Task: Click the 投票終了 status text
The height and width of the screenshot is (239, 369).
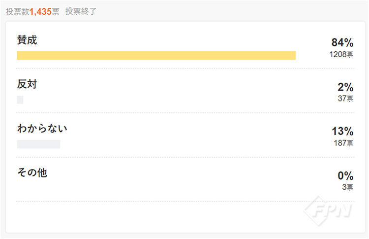Action: point(81,11)
